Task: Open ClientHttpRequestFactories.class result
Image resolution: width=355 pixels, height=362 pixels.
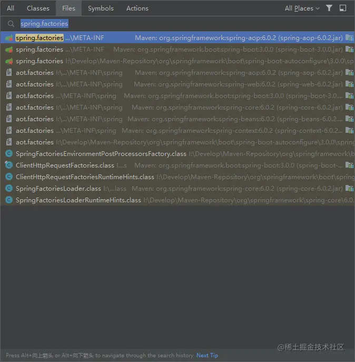Action: [x=177, y=165]
